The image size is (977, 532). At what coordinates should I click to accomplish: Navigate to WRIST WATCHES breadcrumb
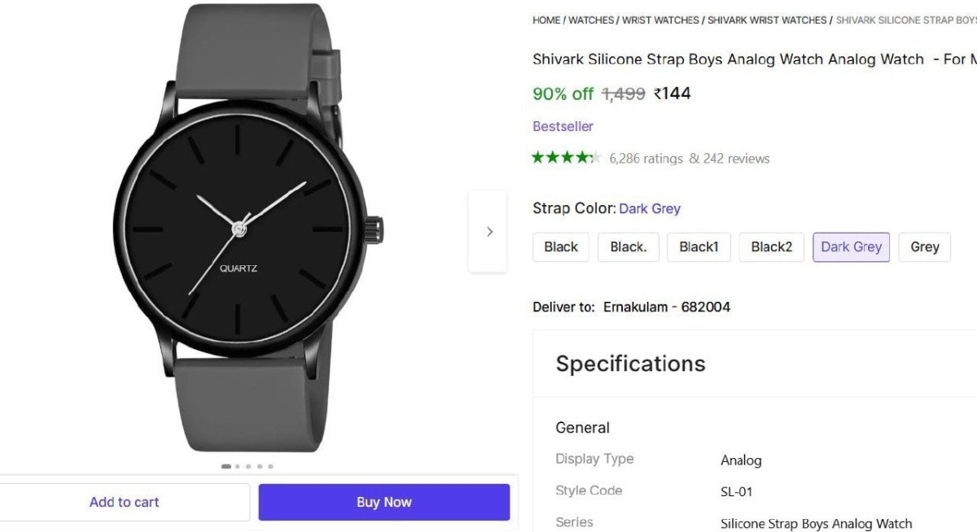660,20
